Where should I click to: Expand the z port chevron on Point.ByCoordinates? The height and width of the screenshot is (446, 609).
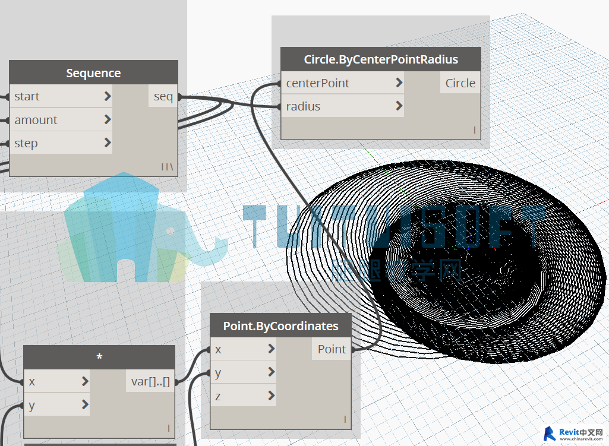[x=271, y=396]
